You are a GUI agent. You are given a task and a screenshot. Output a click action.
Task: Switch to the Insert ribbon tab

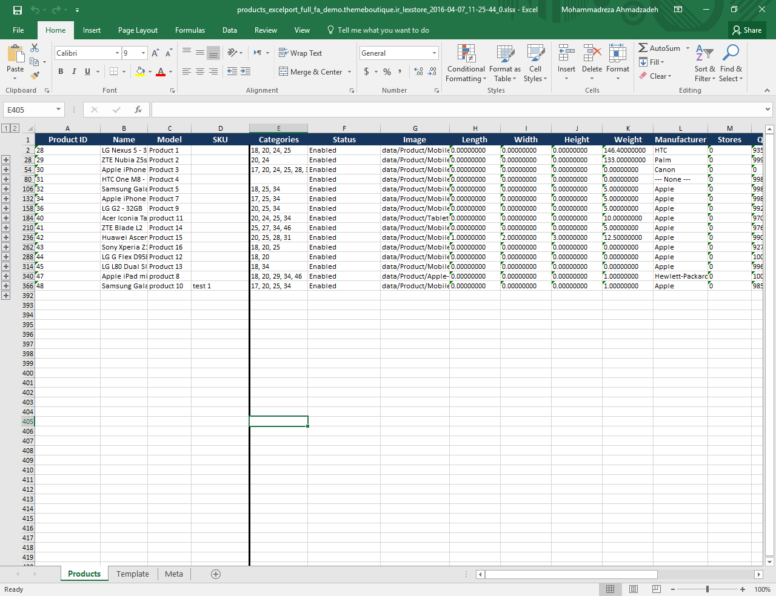[92, 30]
